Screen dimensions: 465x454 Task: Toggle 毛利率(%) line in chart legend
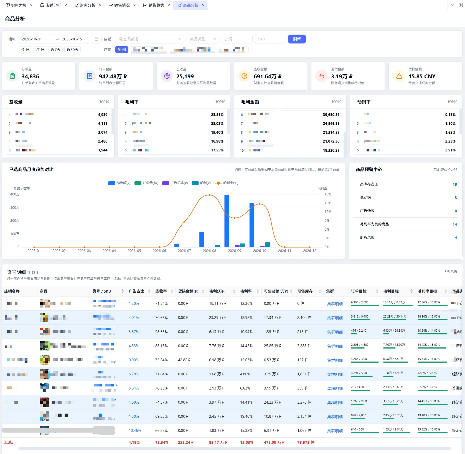point(227,183)
